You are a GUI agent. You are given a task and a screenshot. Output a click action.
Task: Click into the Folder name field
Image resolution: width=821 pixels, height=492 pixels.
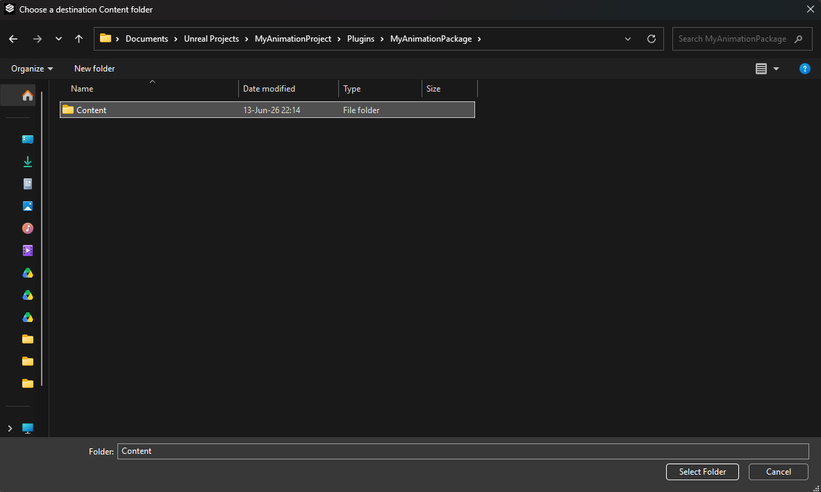(463, 450)
